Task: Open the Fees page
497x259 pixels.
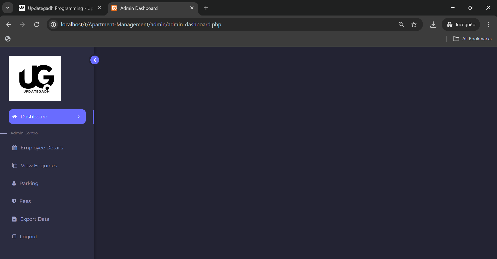Action: pyautogui.click(x=25, y=201)
